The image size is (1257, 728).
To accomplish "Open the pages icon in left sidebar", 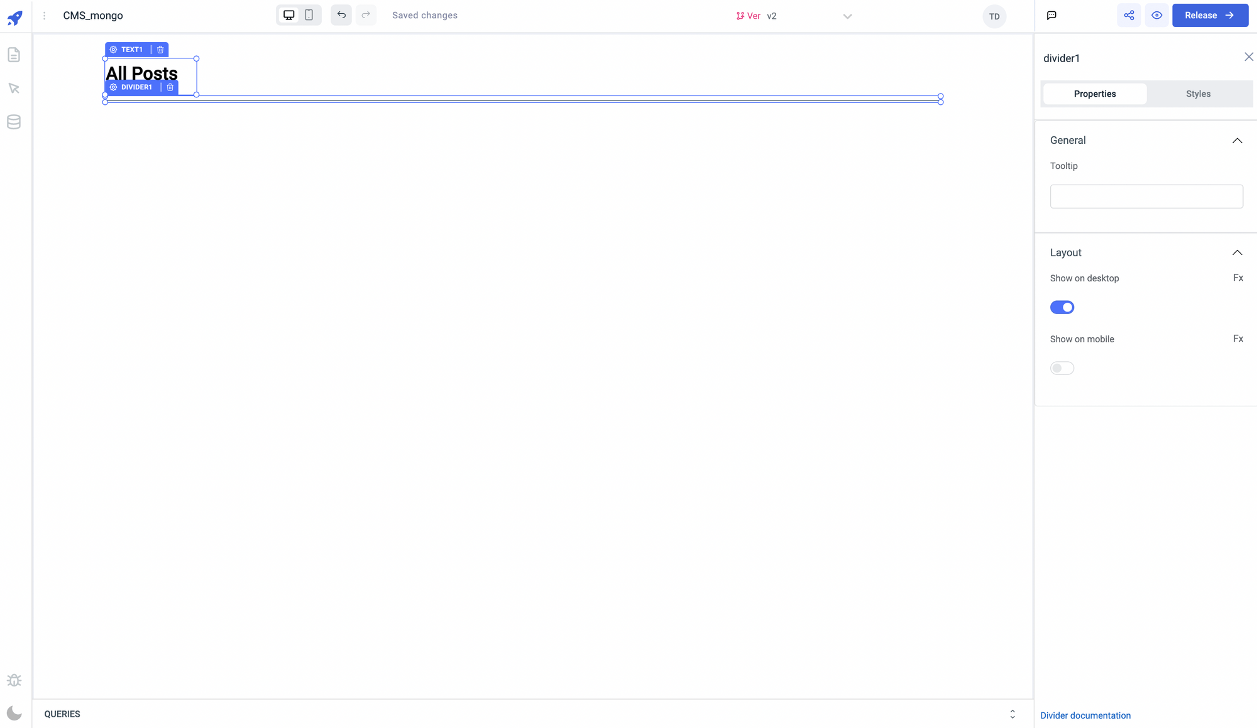I will click(x=14, y=55).
